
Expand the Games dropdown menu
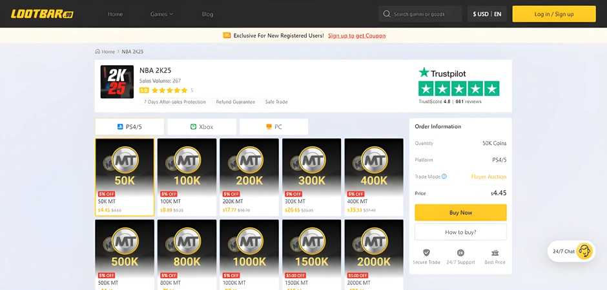click(162, 14)
